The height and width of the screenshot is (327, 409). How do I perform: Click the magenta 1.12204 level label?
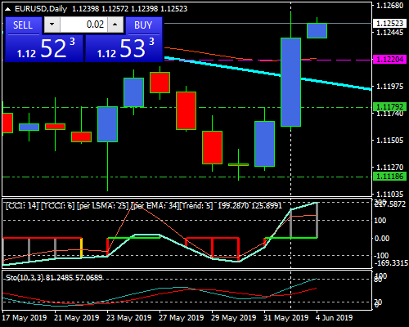pos(389,59)
